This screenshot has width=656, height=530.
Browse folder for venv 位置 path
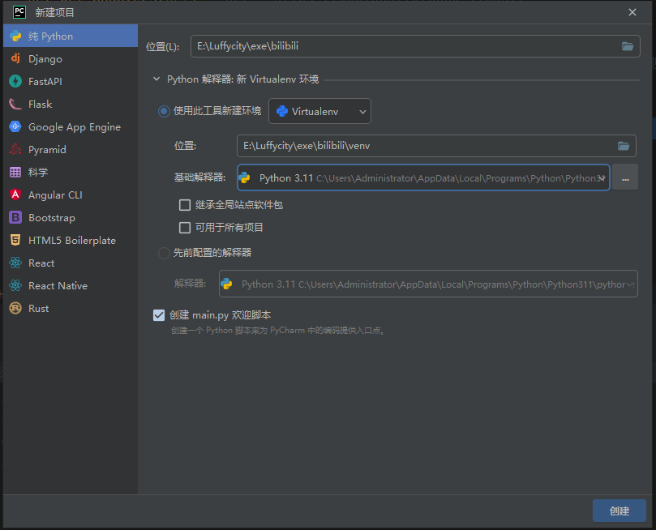click(x=624, y=145)
